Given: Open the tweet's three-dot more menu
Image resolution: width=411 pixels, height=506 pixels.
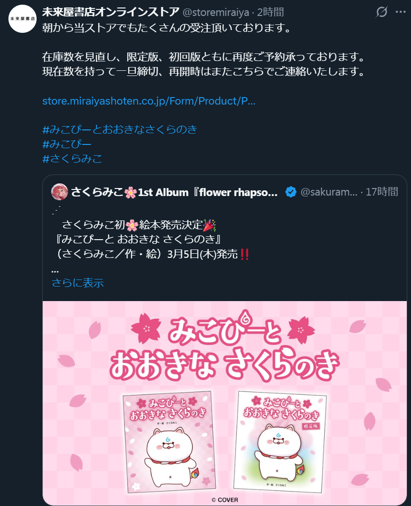Looking at the screenshot, I should 401,12.
